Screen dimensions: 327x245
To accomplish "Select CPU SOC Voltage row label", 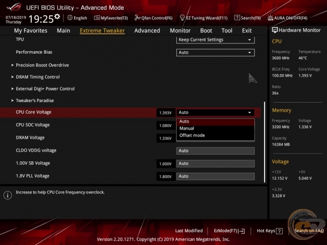I will pos(33,125).
